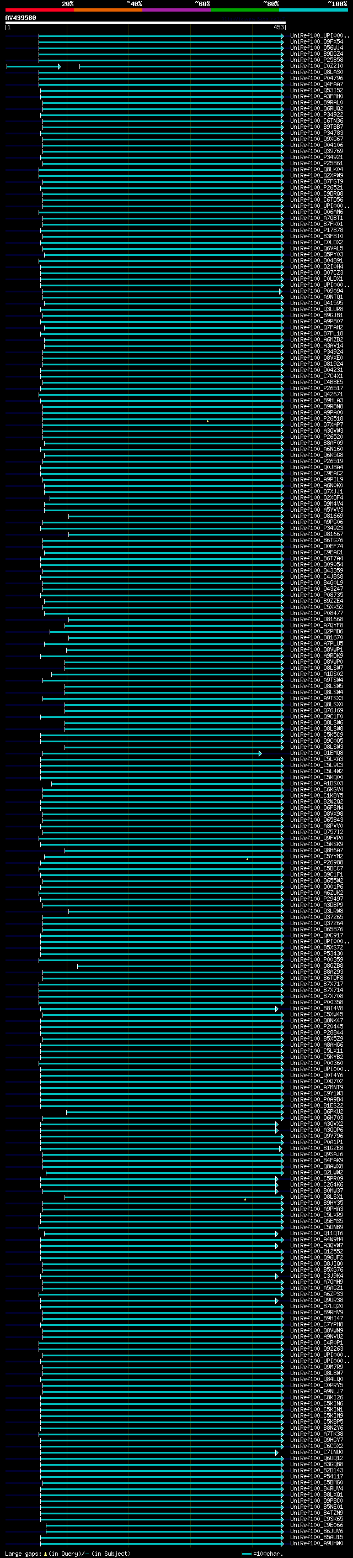Click the white AV439580 query sequence bar
Screen dimensions: 353x1558
[146, 22]
